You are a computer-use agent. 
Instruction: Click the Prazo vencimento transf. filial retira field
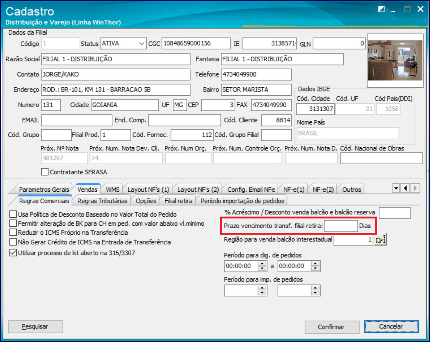[x=341, y=226]
